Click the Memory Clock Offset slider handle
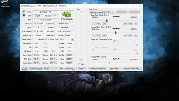This screenshot has width=179, height=101. [x=116, y=33]
